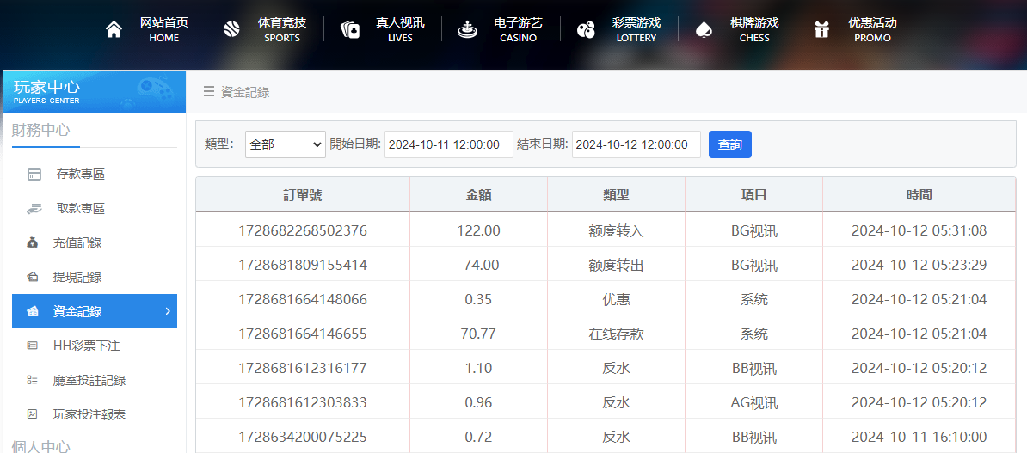Click the gift box Promo icon

pos(821,30)
